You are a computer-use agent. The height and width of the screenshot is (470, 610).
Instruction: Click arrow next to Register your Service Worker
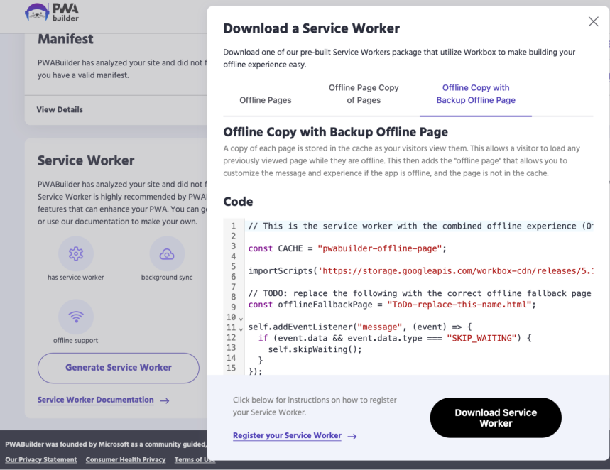click(x=352, y=437)
